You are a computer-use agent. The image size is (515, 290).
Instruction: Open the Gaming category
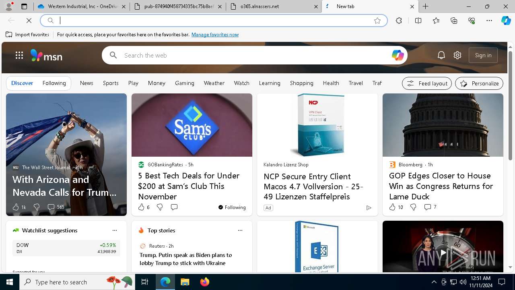click(185, 83)
